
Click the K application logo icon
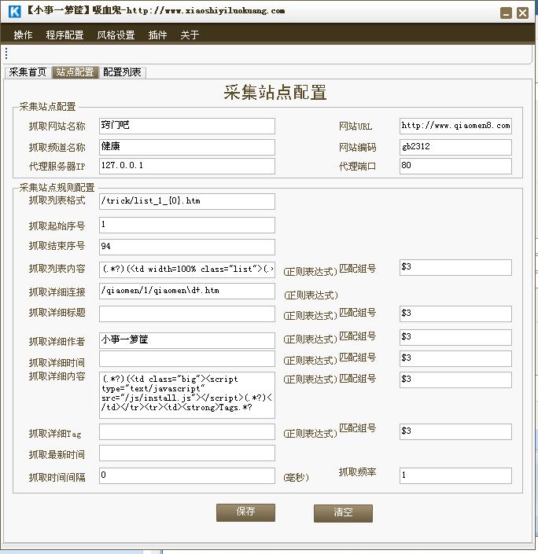14,11
